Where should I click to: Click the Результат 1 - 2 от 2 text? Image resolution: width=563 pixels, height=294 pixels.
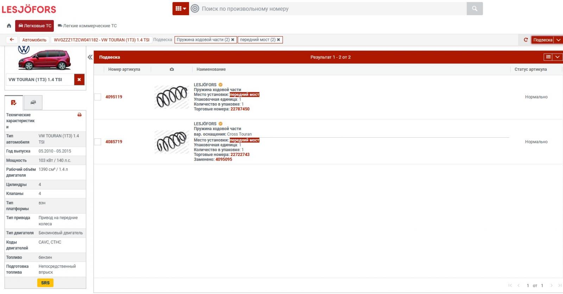pos(330,57)
